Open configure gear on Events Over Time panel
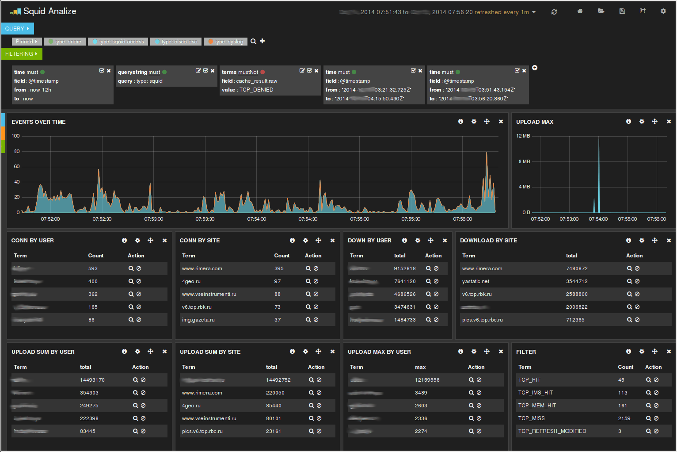 point(474,121)
